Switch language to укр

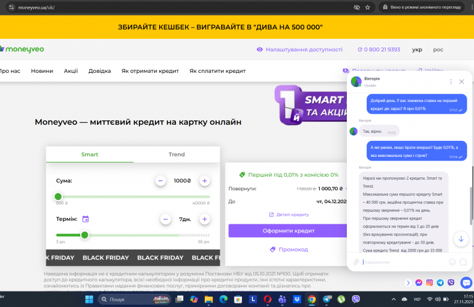click(x=417, y=49)
